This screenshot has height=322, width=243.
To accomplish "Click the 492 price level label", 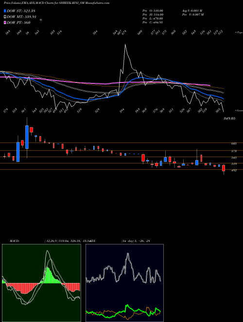I will pyautogui.click(x=234, y=170).
